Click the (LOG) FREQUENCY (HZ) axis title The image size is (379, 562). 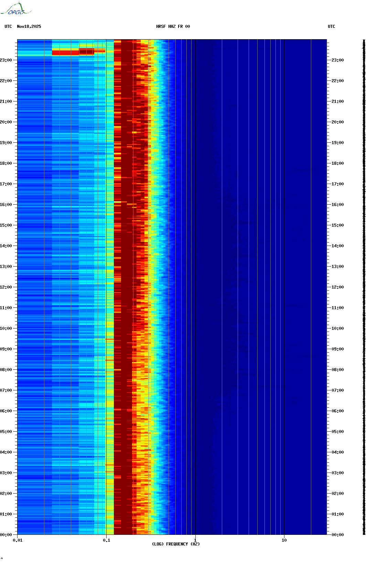[176, 544]
